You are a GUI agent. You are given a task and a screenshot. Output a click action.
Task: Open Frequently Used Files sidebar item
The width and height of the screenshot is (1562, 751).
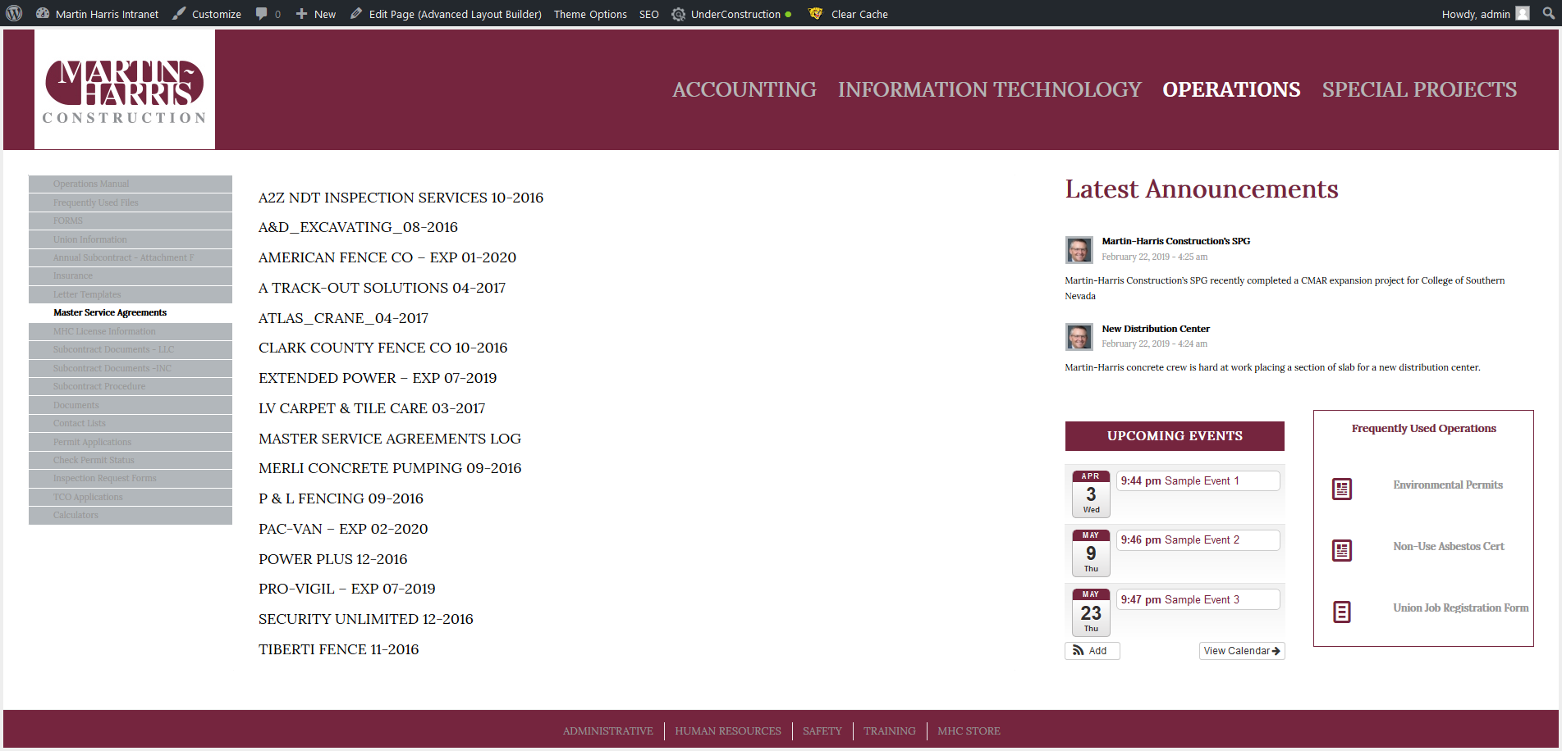click(x=131, y=203)
